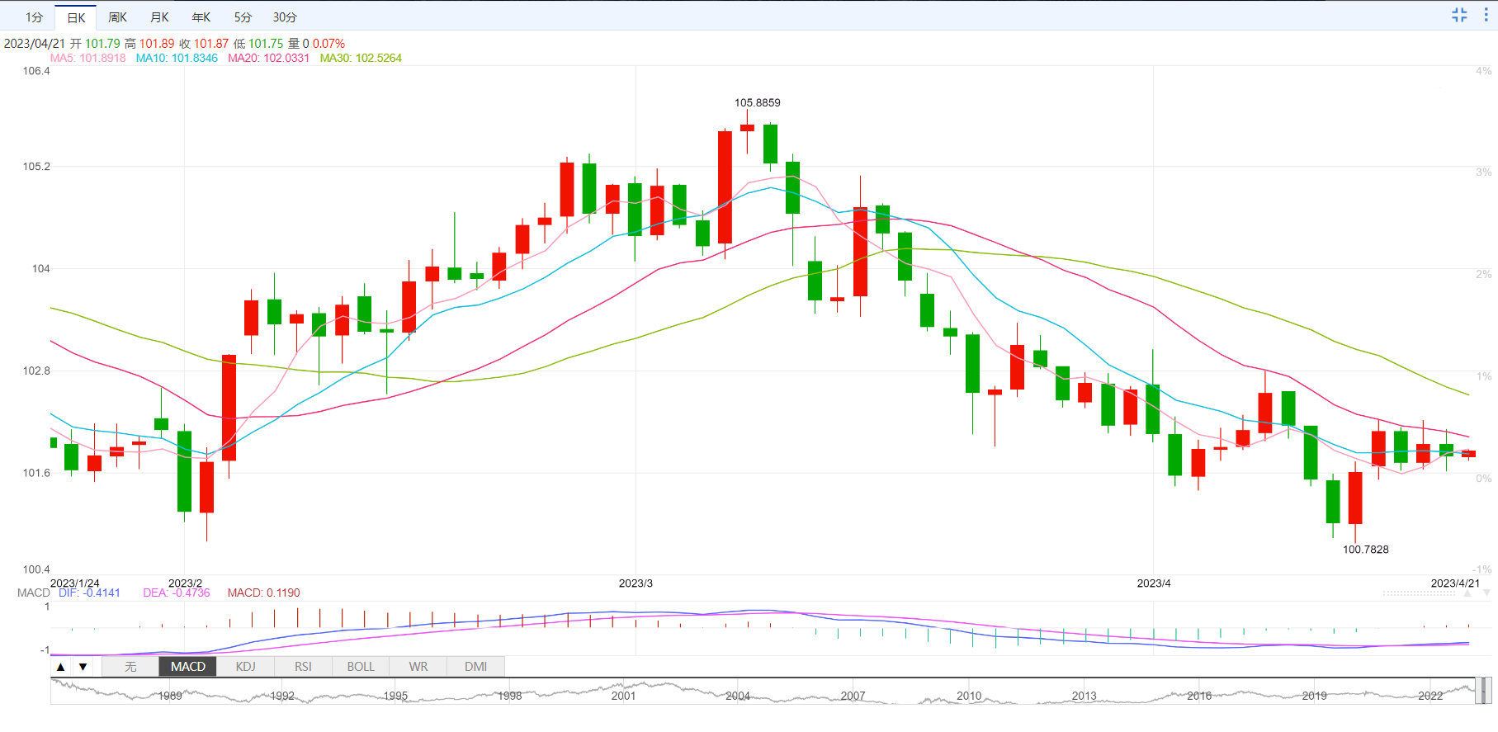Switch indicator to KDJ
1498x732 pixels.
(246, 667)
